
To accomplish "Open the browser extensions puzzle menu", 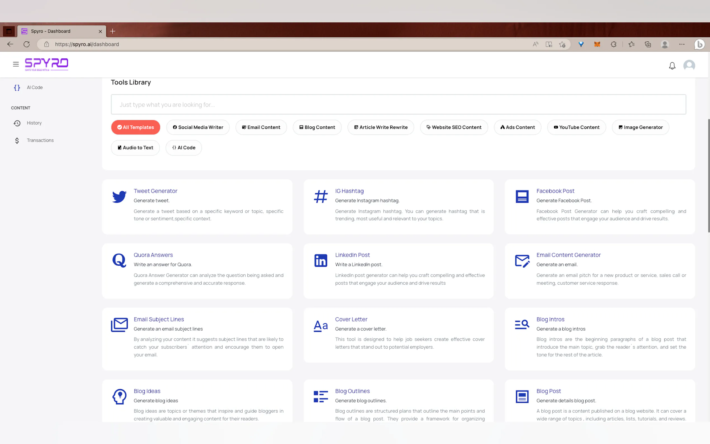I will coord(614,44).
